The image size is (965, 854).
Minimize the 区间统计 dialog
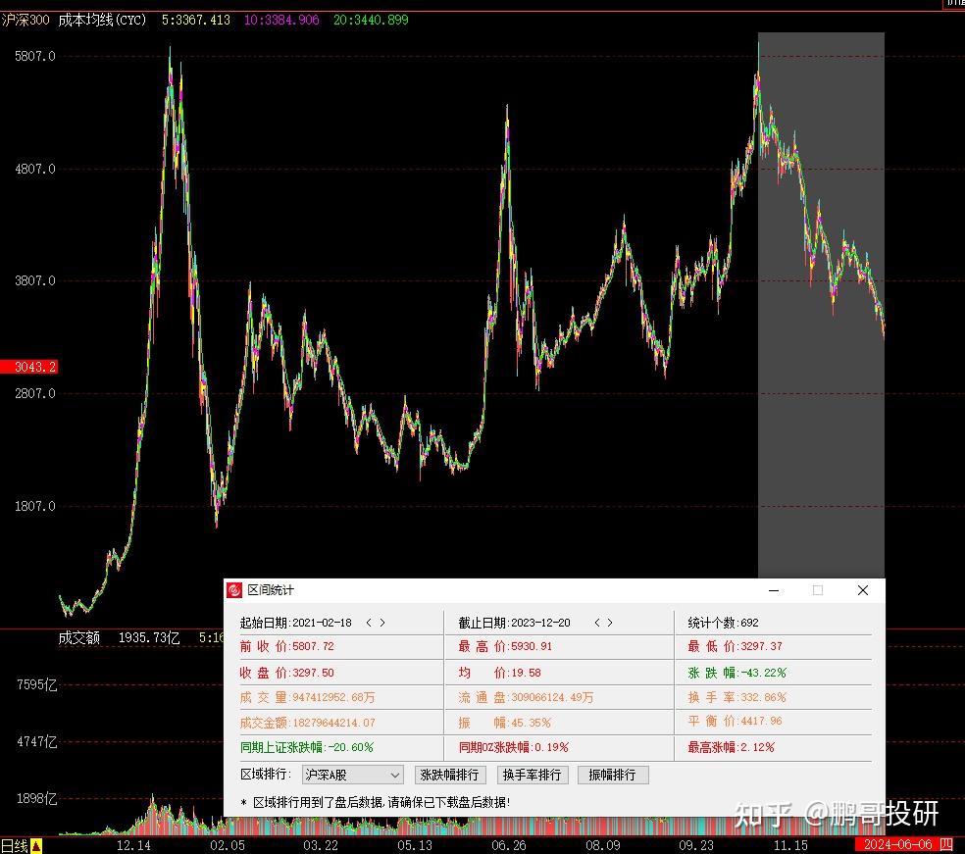tap(773, 590)
